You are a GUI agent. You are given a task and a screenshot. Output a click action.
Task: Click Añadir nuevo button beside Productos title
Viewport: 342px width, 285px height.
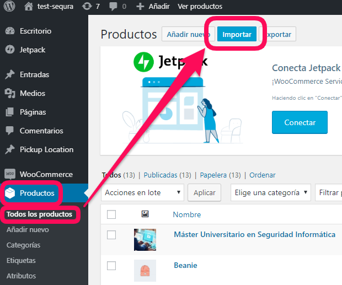pos(188,34)
